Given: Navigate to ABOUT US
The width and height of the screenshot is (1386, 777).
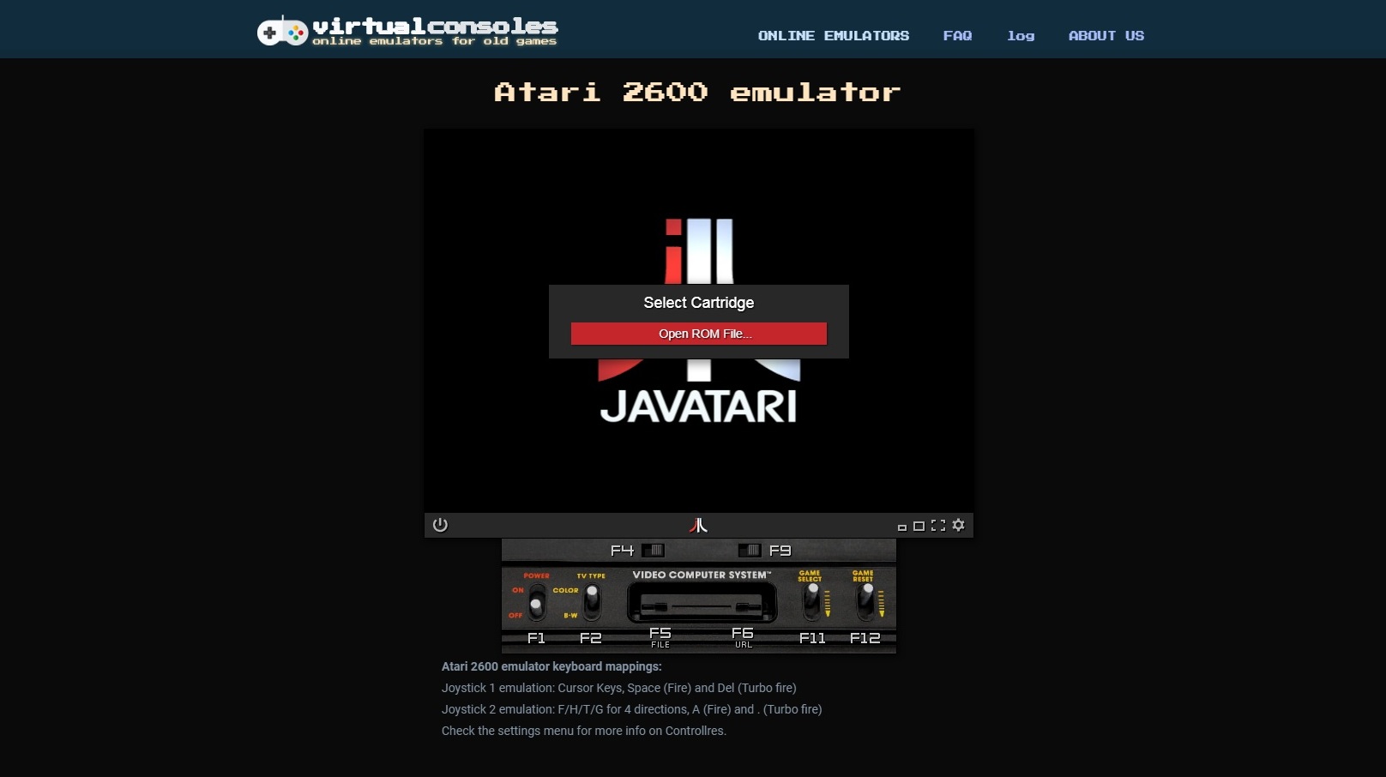Looking at the screenshot, I should click(x=1106, y=36).
